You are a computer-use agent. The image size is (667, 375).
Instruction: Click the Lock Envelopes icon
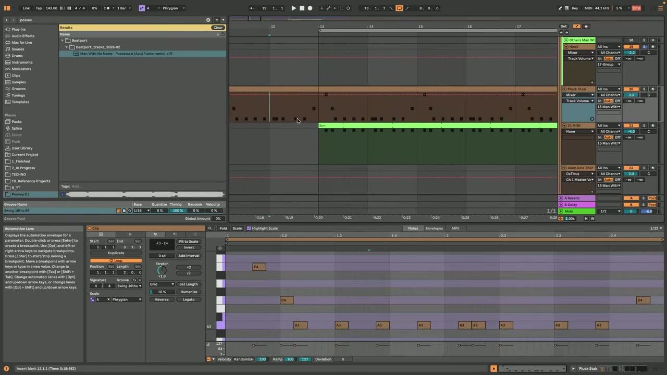(586, 26)
